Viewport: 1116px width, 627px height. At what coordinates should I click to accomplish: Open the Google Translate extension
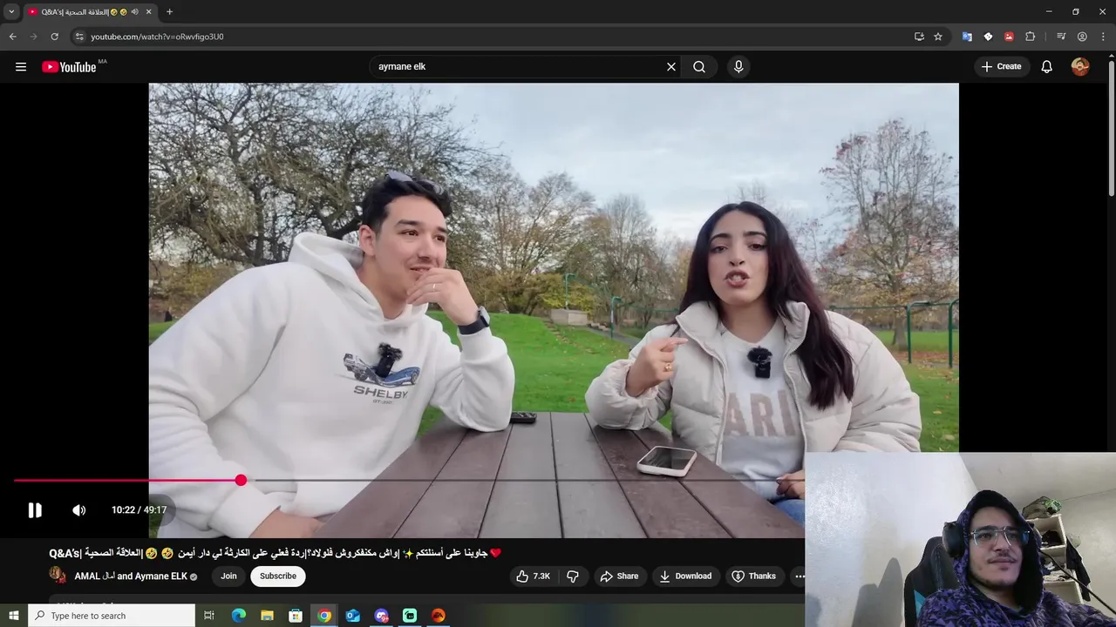click(x=967, y=37)
